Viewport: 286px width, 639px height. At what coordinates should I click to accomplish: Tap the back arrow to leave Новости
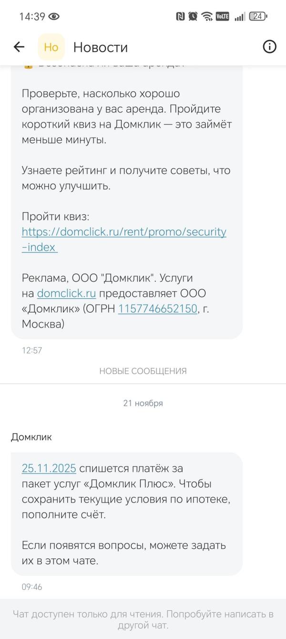click(x=18, y=47)
